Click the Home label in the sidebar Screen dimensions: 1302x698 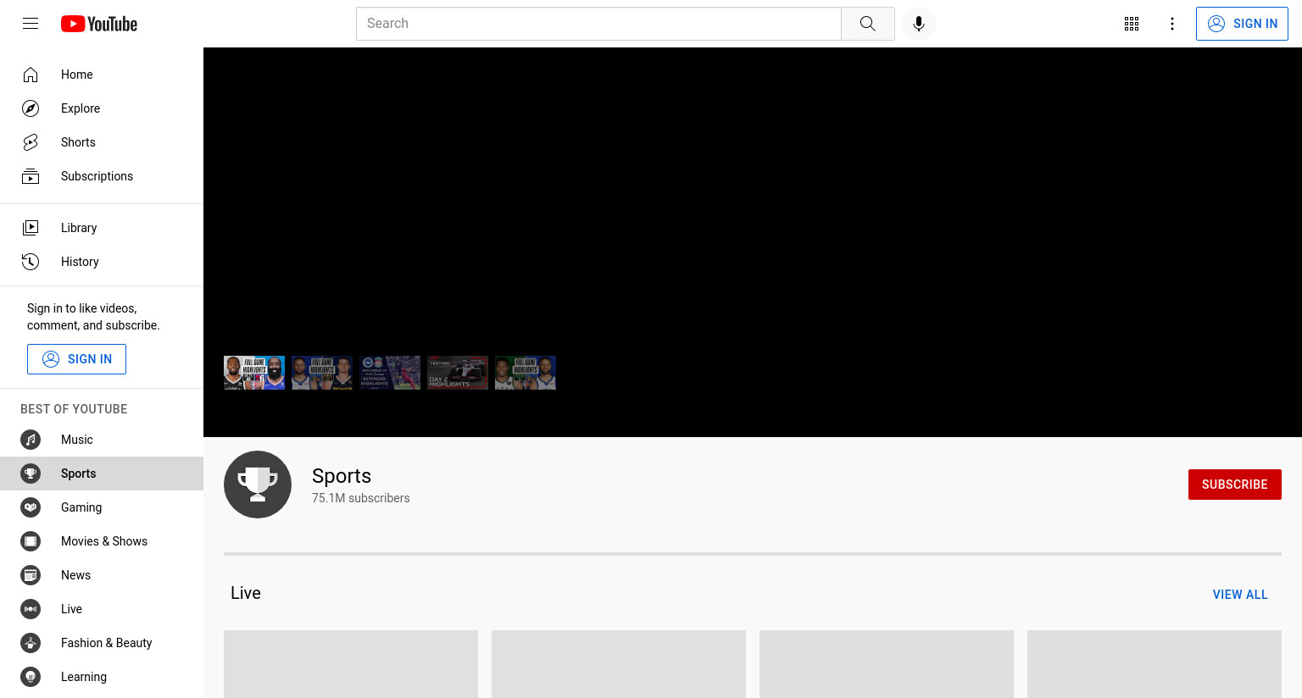(x=77, y=75)
